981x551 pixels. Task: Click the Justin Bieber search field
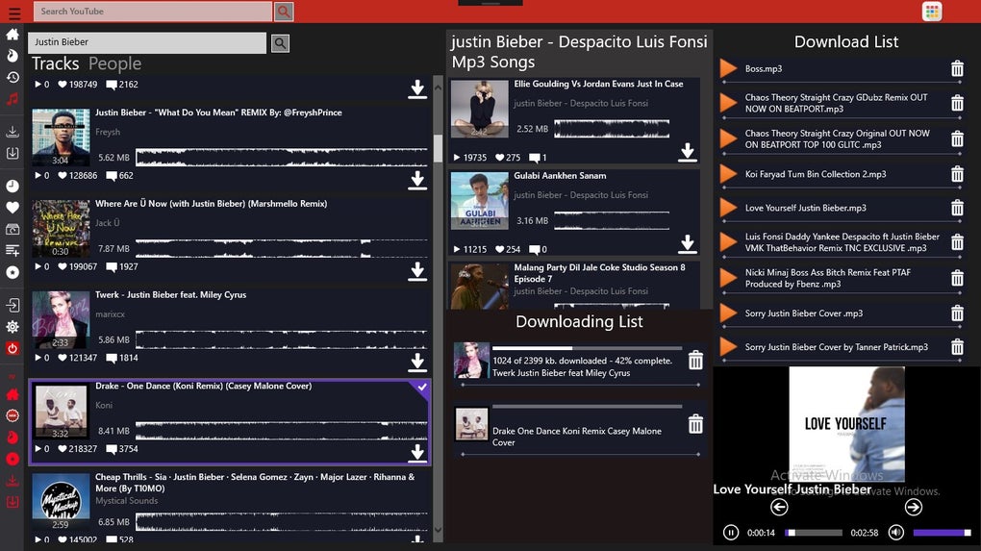tap(147, 42)
